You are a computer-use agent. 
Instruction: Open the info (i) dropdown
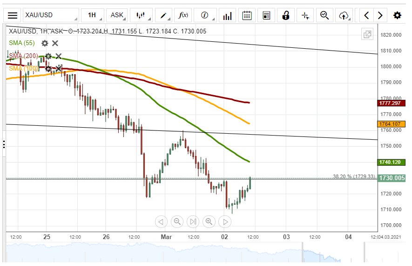205,15
